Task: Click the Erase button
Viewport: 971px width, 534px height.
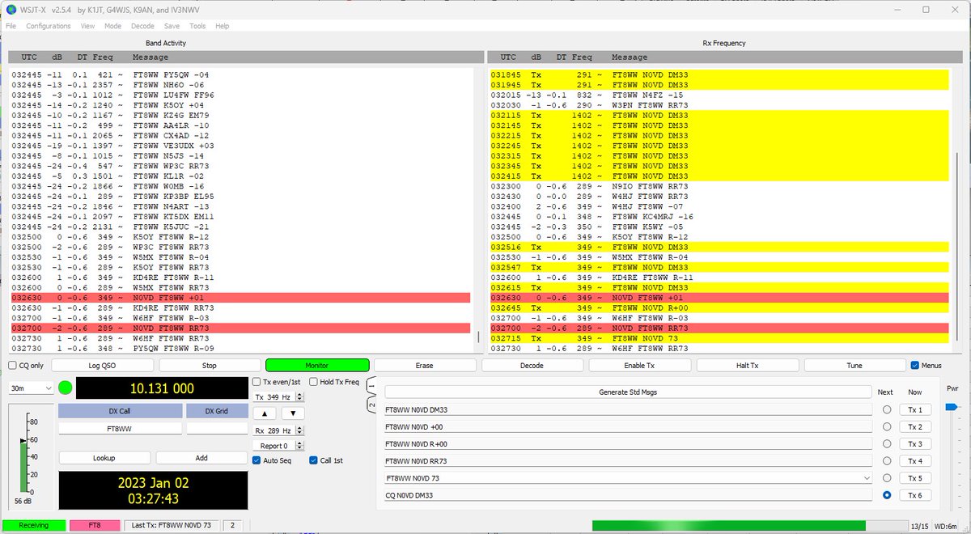Action: (x=425, y=366)
